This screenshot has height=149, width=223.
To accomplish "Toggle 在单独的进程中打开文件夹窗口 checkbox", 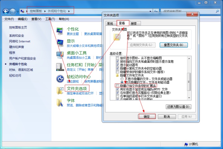I will point(117,96).
